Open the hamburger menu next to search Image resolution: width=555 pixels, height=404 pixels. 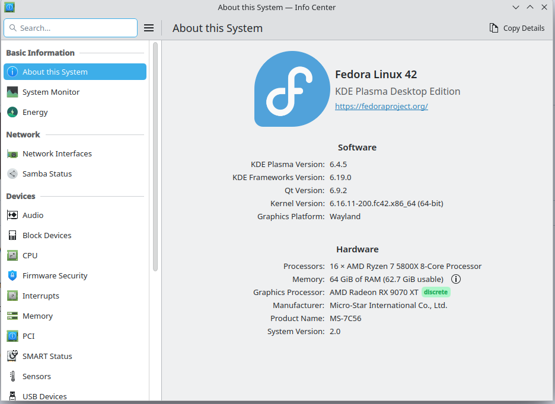point(149,28)
